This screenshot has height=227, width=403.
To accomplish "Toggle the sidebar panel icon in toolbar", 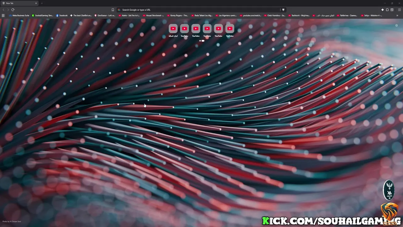I will tap(392, 10).
